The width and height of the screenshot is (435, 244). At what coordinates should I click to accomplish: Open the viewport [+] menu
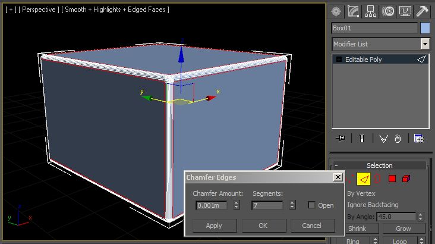pos(11,10)
